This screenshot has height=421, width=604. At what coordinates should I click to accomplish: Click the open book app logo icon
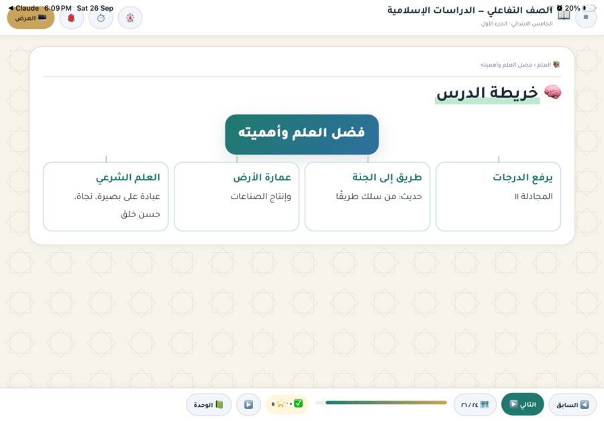[x=564, y=15]
